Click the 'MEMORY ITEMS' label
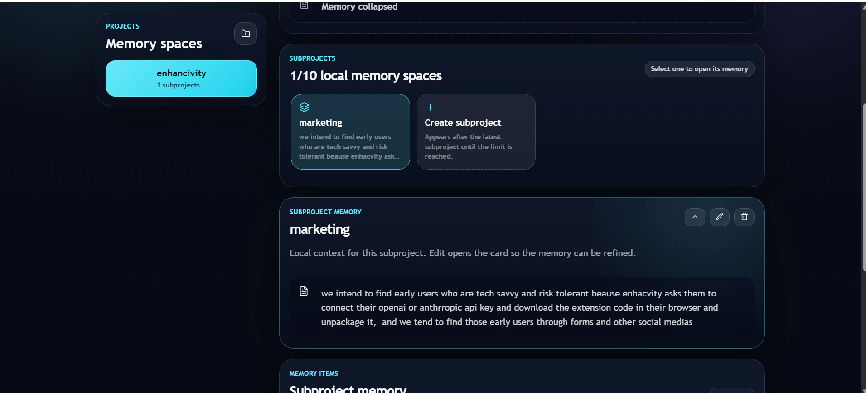 [x=314, y=374]
